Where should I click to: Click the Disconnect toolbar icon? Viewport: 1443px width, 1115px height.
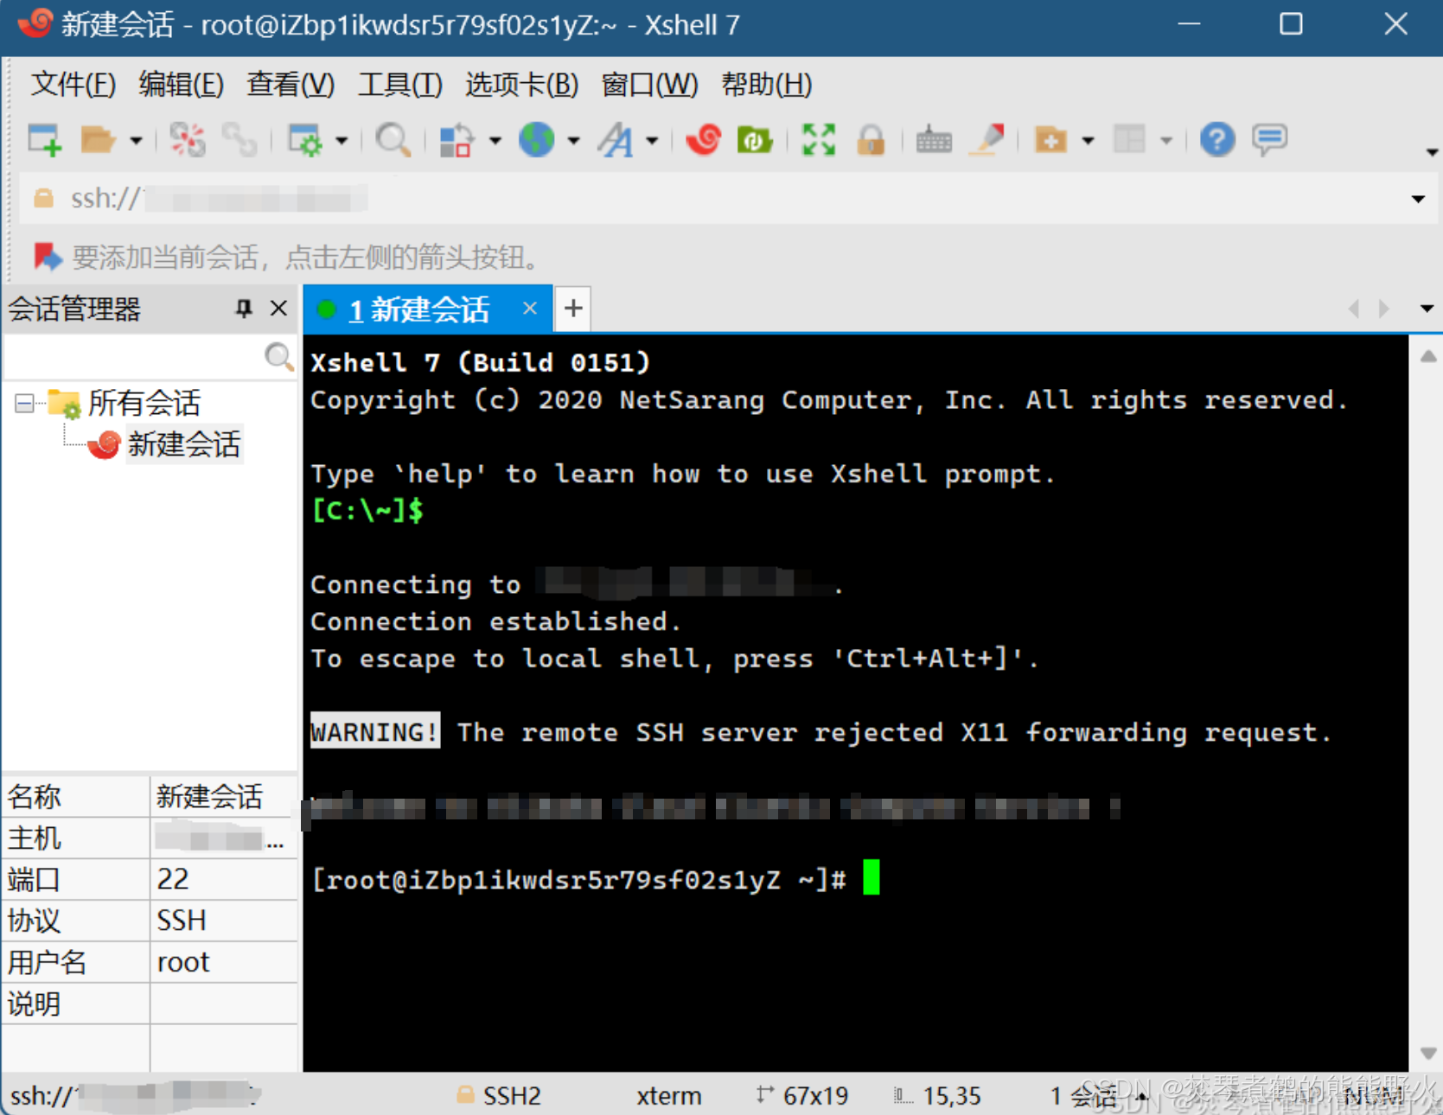point(188,139)
